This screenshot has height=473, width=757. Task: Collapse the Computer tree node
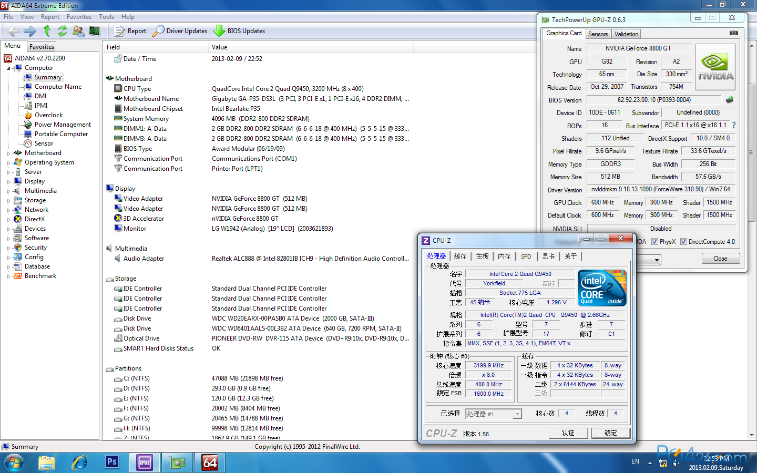tap(8, 68)
